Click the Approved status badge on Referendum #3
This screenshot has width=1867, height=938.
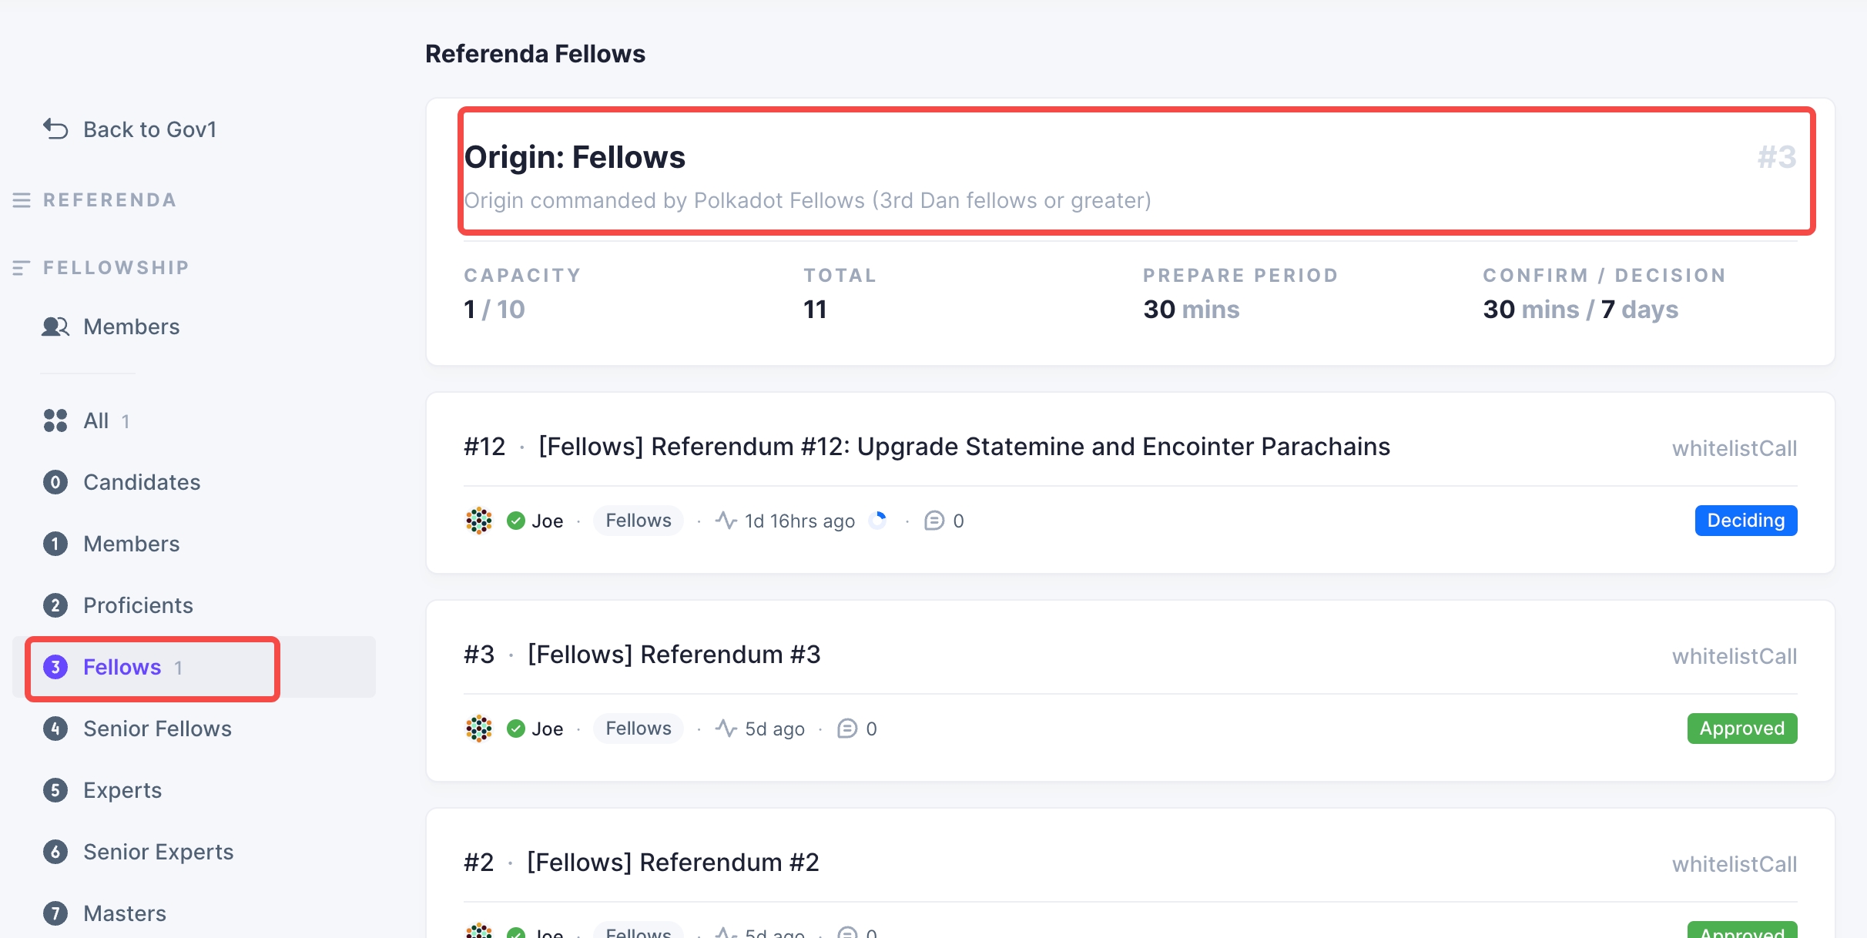1741,729
